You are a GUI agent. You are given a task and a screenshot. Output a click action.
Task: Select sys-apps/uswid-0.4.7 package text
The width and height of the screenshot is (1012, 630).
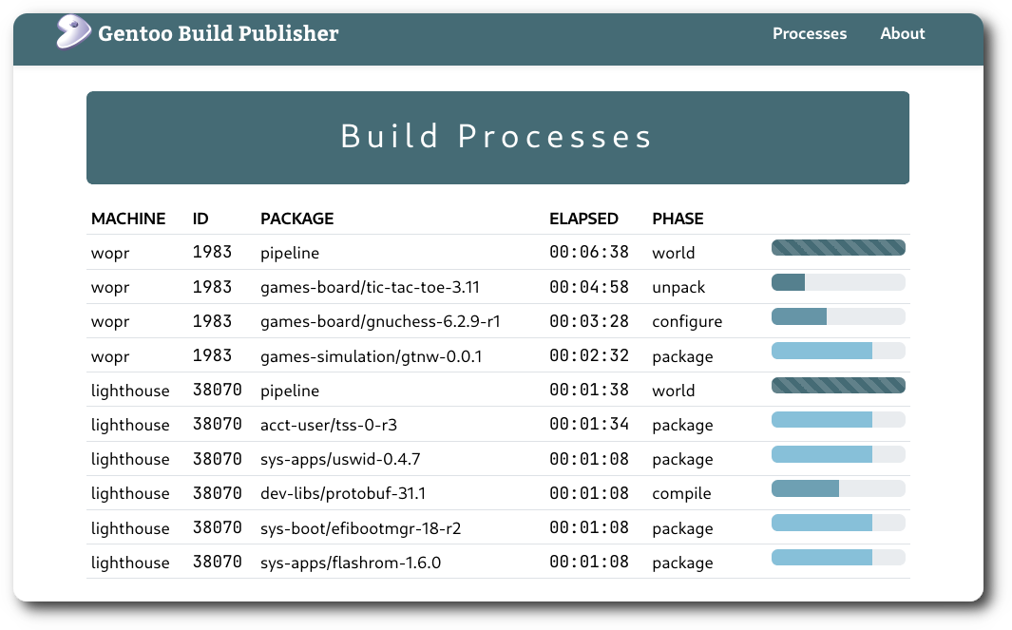pos(340,459)
